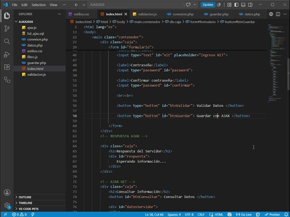Viewport: 290px width, 217px height.
Task: Expand the VS Code Pets section
Action: click(28, 209)
